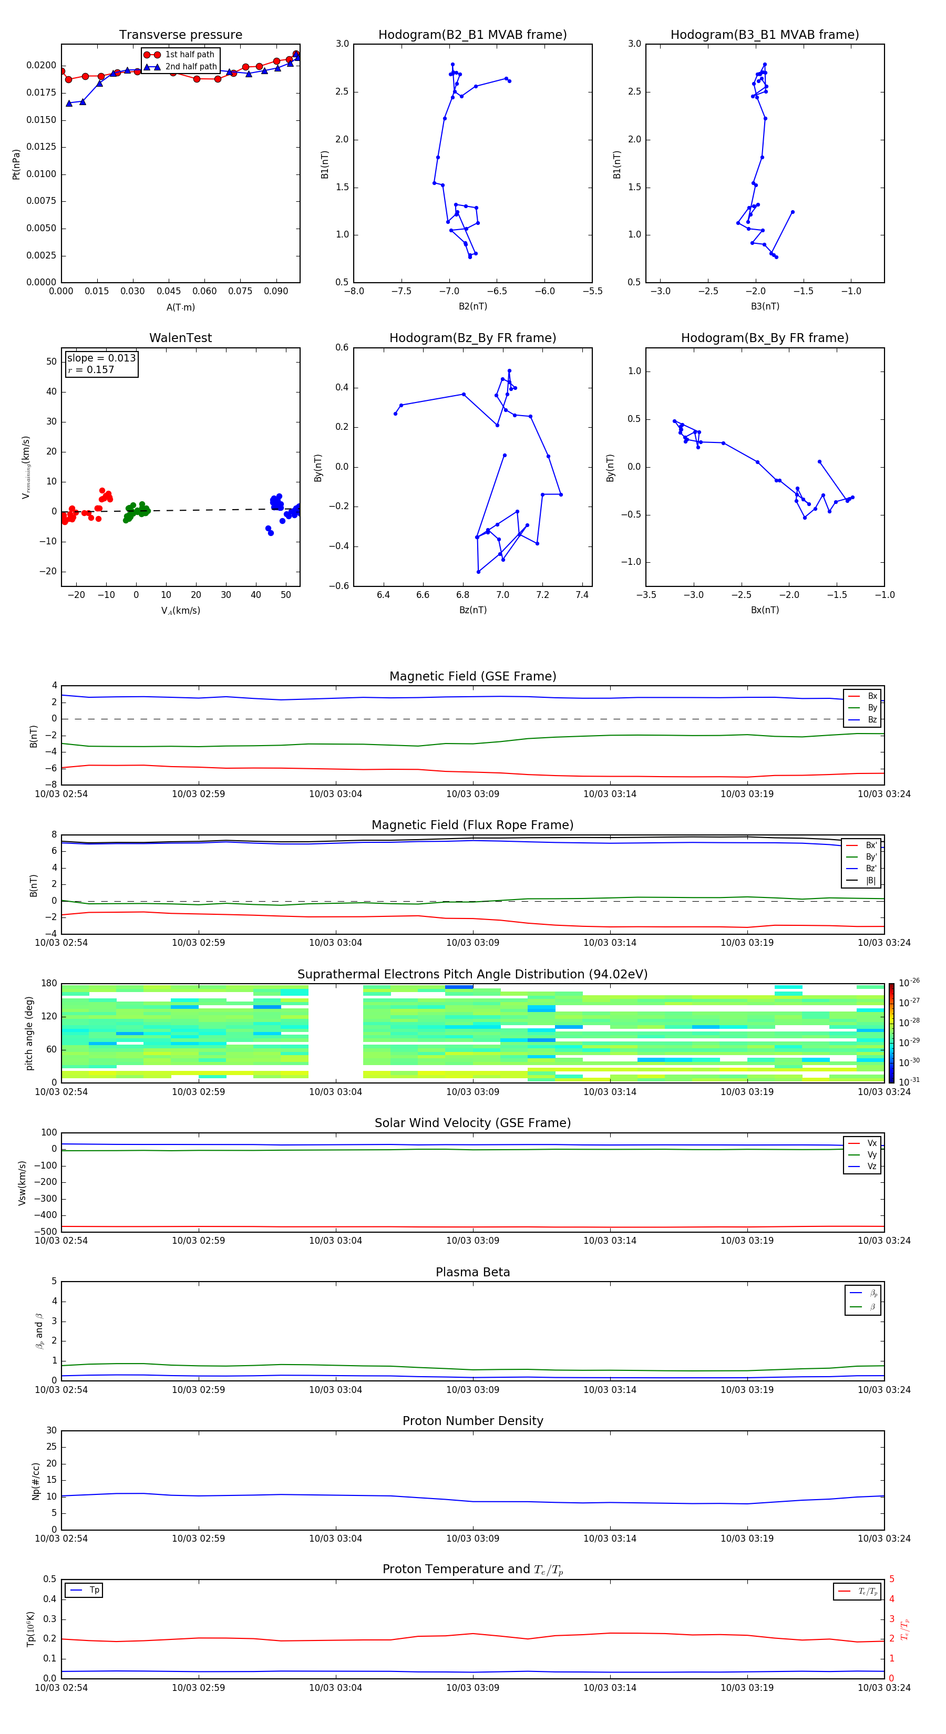Click the 'Vsw(km/s)' y-axis label
The height and width of the screenshot is (1734, 946).
pyautogui.click(x=22, y=1183)
